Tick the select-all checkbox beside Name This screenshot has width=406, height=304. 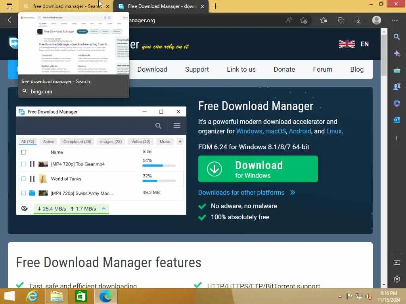[23, 152]
